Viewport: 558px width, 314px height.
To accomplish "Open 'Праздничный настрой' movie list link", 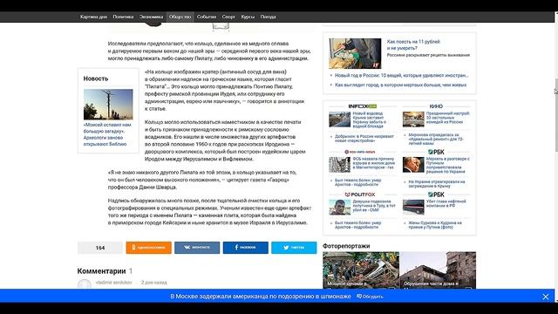I will 447,118.
